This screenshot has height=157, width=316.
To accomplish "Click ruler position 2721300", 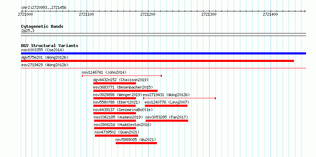I will 209,14.
